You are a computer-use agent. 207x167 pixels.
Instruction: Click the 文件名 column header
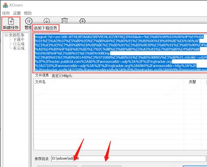coord(40,82)
